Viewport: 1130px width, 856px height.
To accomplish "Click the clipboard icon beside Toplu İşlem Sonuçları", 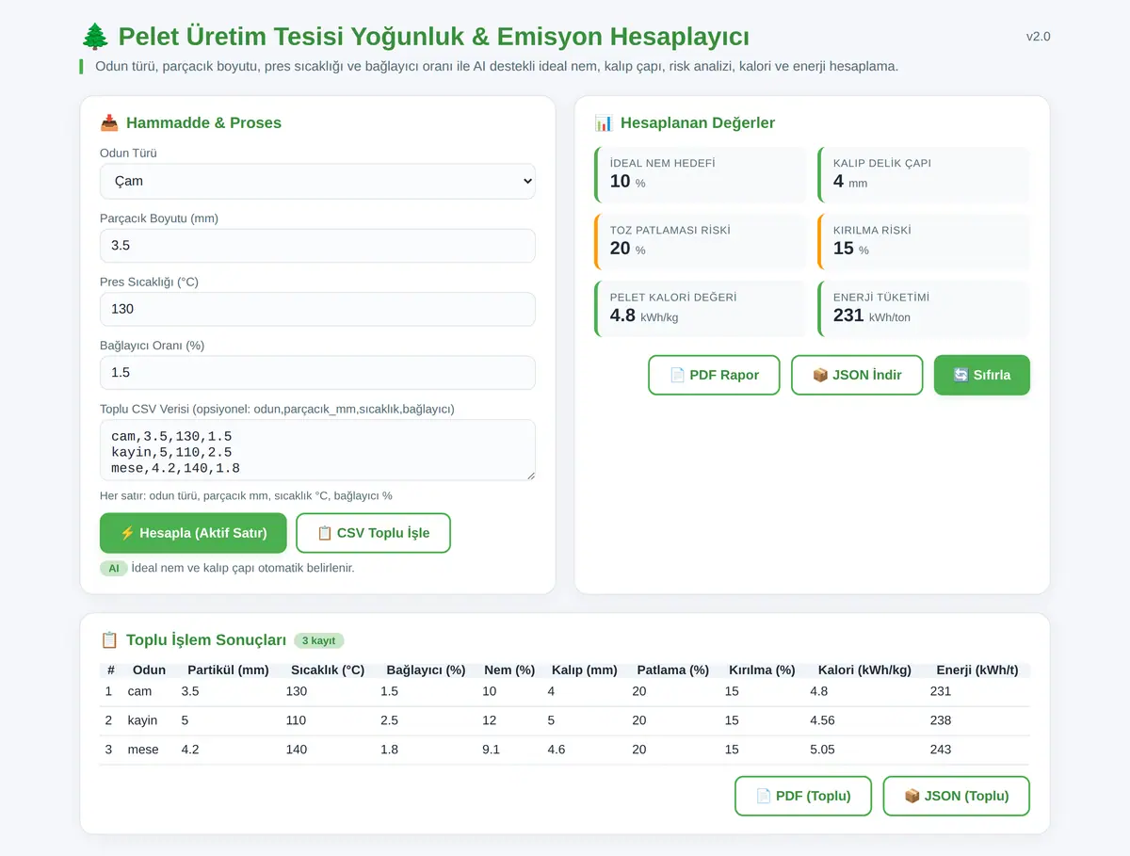I will pos(109,640).
